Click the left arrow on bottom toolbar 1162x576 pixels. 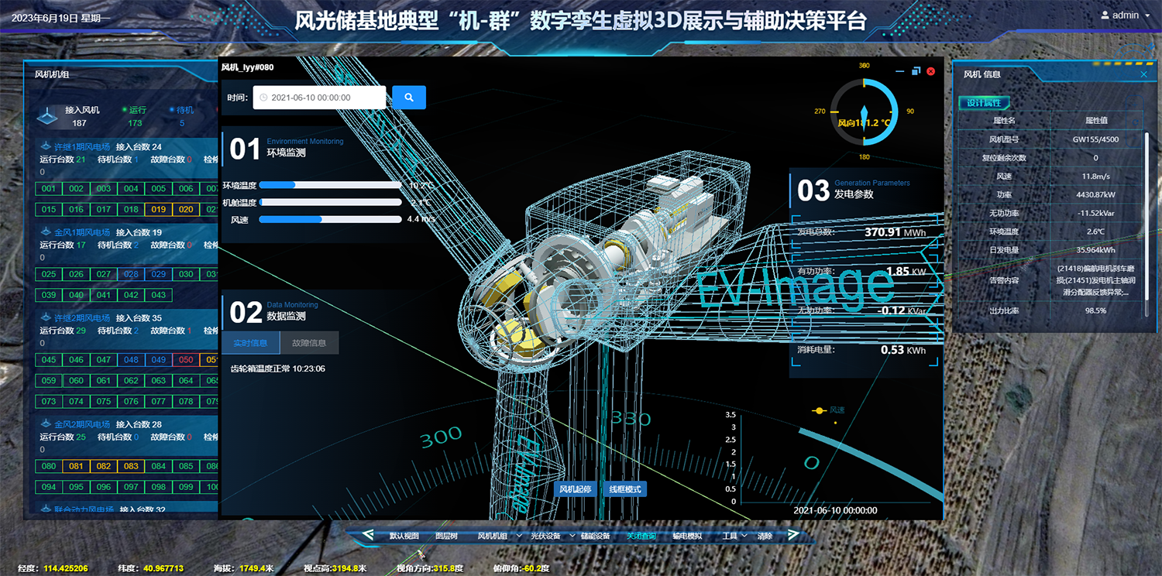[x=368, y=534]
